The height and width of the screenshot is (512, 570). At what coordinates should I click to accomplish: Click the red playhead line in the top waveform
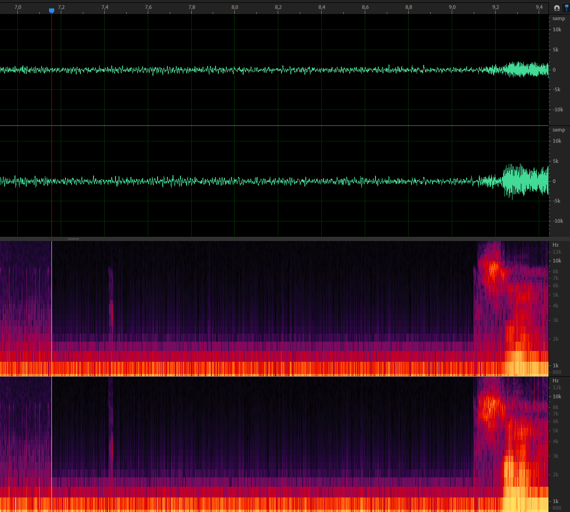(x=51, y=94)
